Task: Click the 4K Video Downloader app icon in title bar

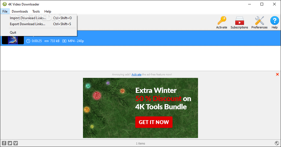Action: [x=4, y=4]
